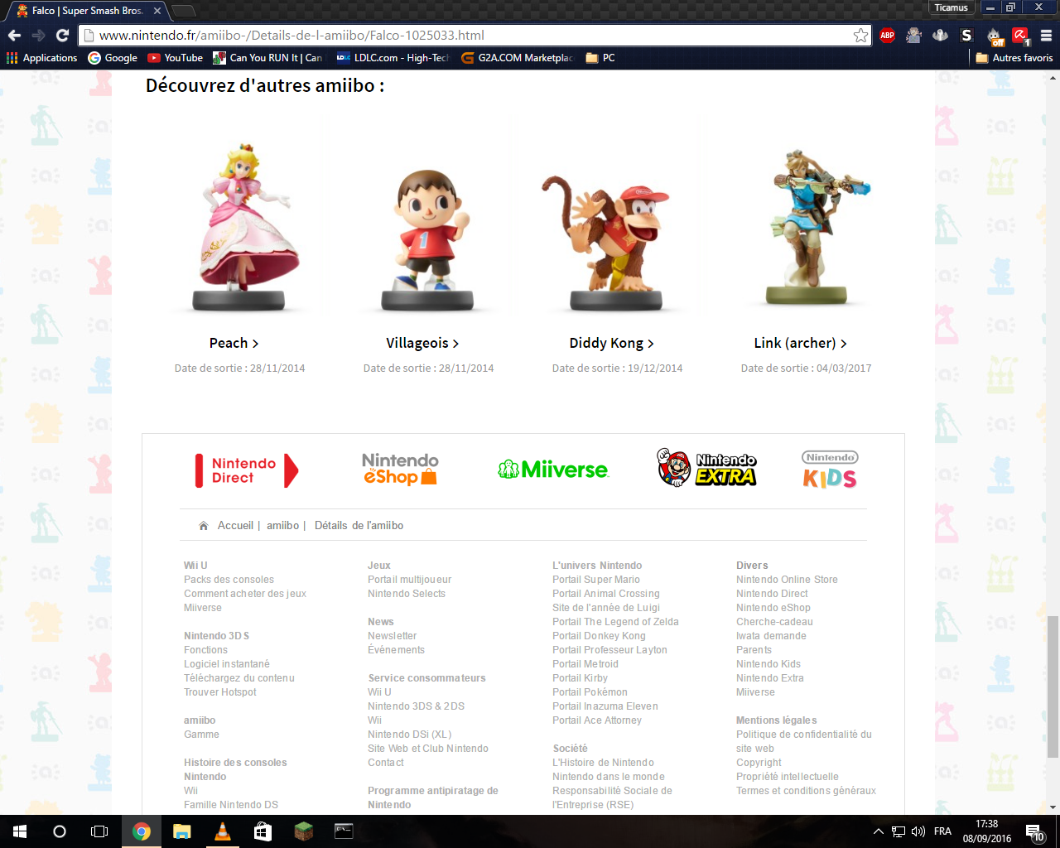Click the browser forward arrow

[x=38, y=36]
